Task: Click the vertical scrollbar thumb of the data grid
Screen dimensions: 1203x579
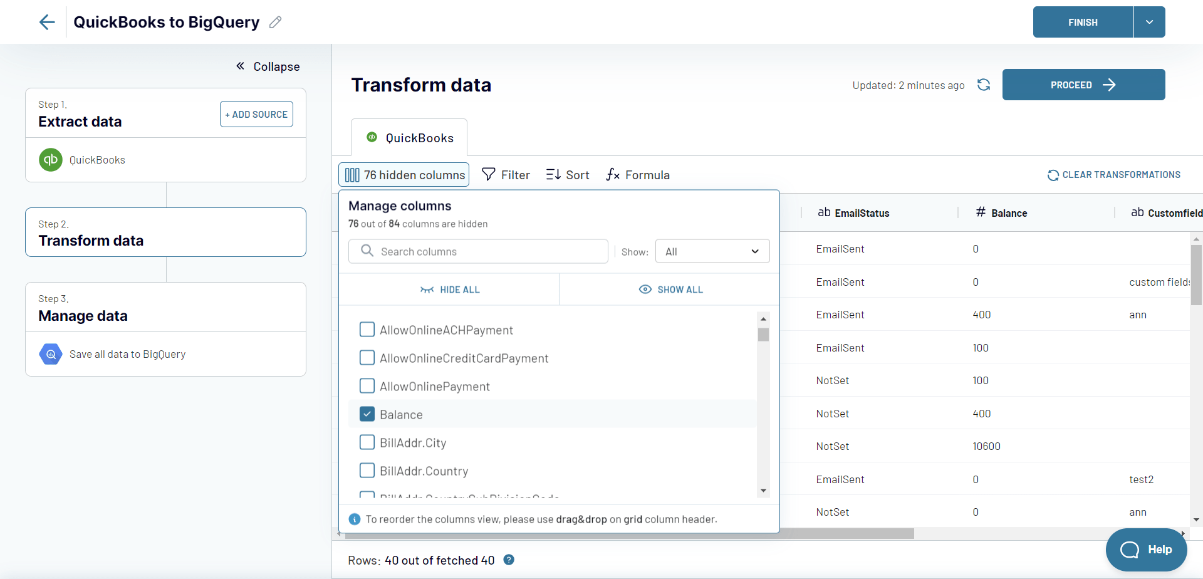Action: pos(1196,274)
